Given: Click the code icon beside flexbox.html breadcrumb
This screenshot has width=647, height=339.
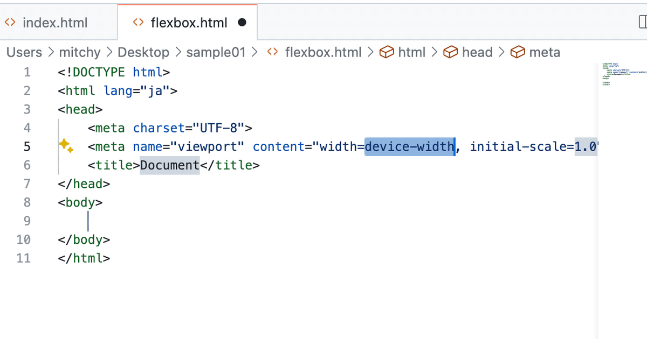Looking at the screenshot, I should (x=272, y=52).
